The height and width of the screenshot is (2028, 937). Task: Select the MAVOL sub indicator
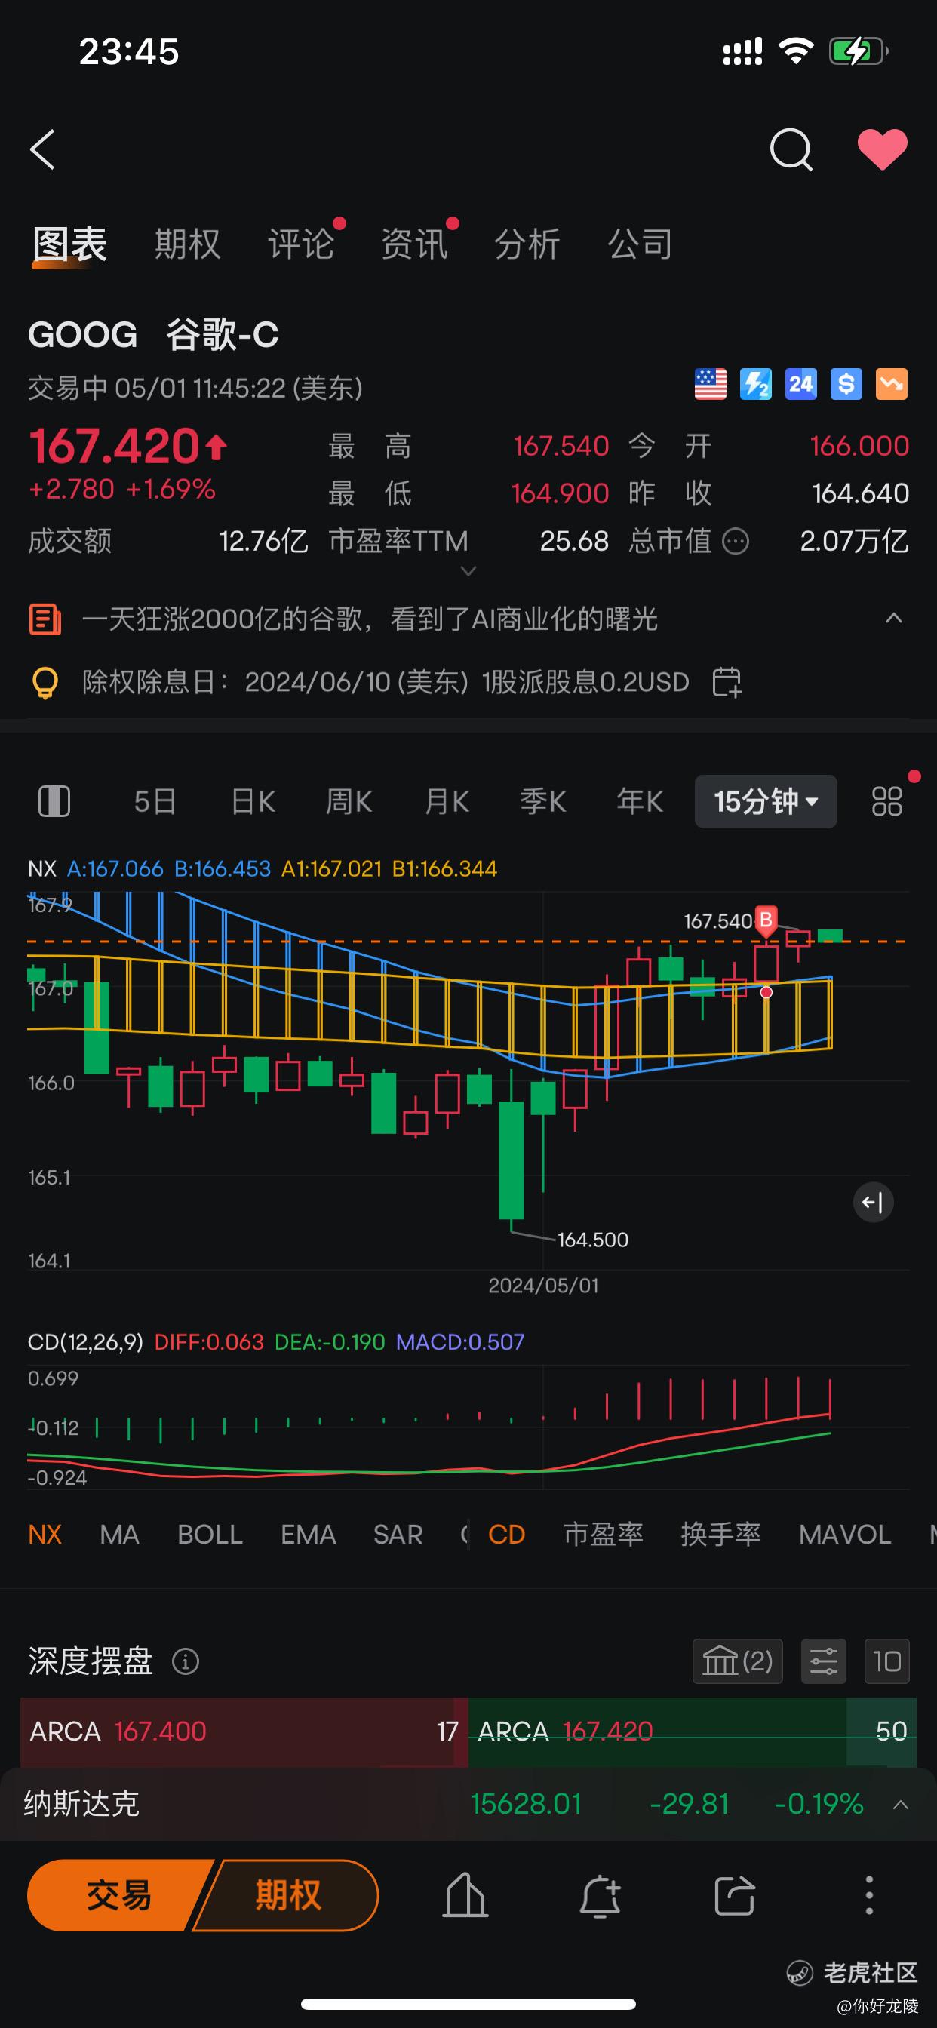point(845,1534)
